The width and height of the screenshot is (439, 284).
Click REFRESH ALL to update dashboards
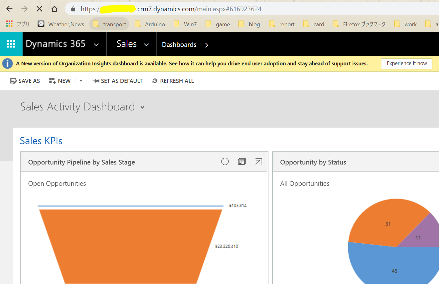coord(173,81)
